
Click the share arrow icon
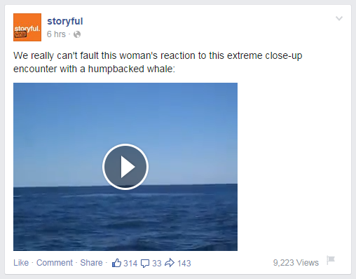(x=170, y=263)
